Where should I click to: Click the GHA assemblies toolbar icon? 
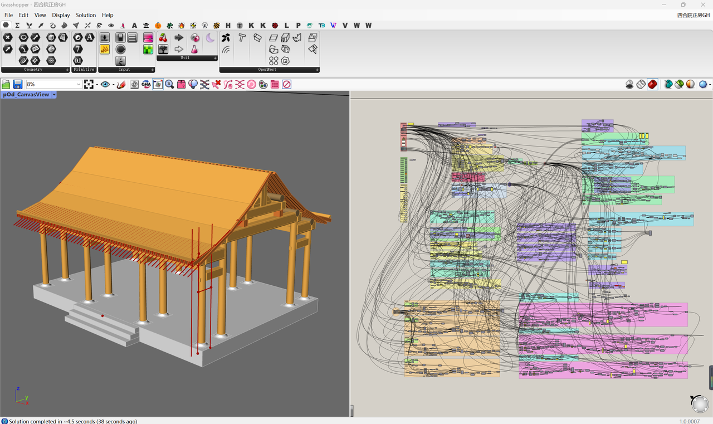pos(146,84)
